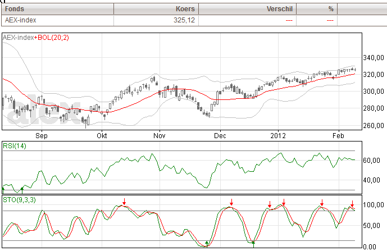Click the Feb month axis label
The width and height of the screenshot is (387, 251).
(338, 136)
